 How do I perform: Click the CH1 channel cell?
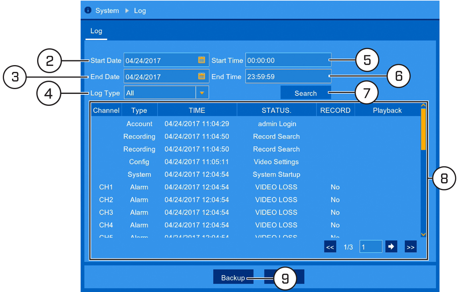coord(106,187)
